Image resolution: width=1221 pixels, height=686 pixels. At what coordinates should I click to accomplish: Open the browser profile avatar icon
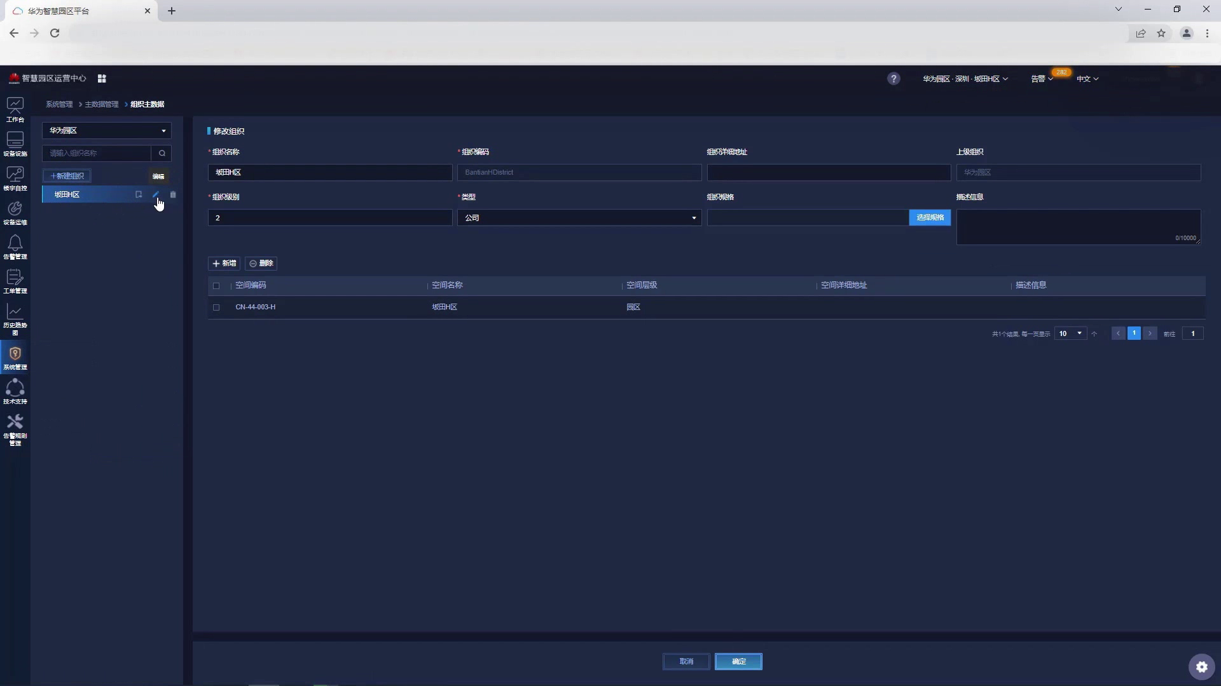pyautogui.click(x=1186, y=33)
